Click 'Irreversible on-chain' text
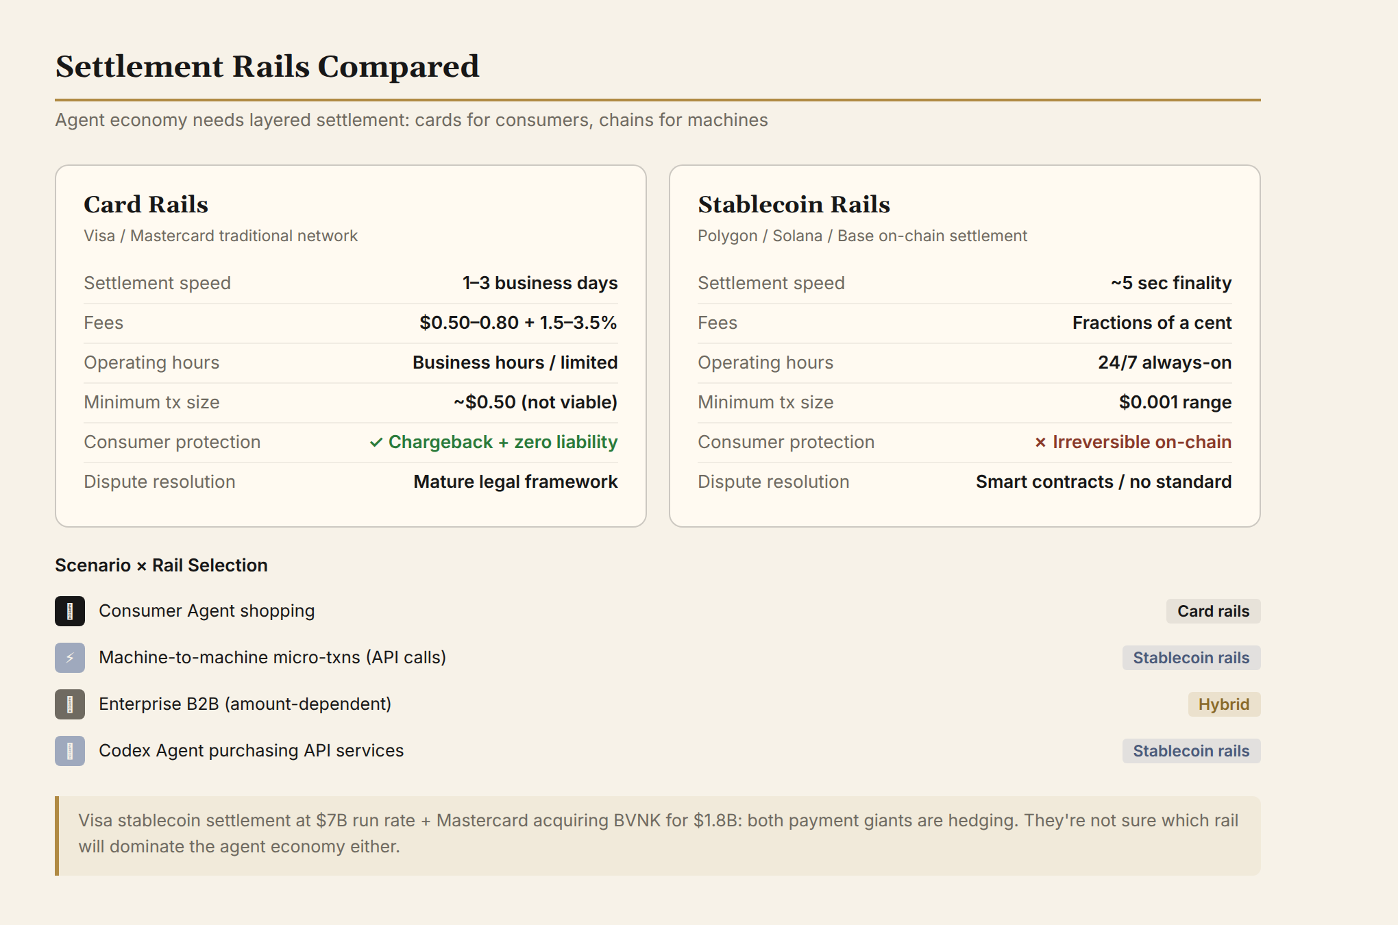 pyautogui.click(x=1142, y=442)
